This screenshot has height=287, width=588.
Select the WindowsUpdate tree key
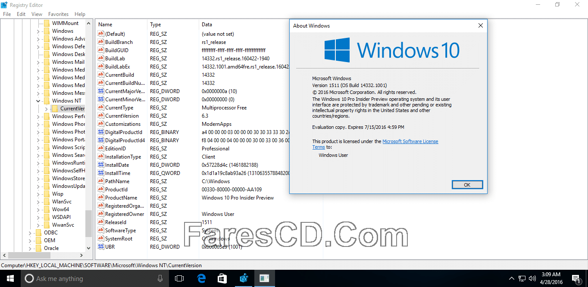tap(69, 186)
